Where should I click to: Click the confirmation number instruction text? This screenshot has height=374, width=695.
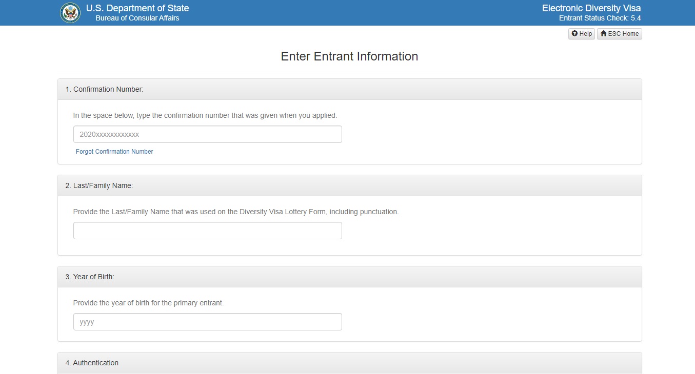(x=205, y=115)
